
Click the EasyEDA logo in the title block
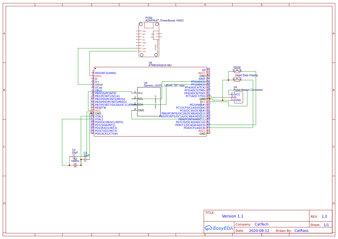click(x=219, y=228)
